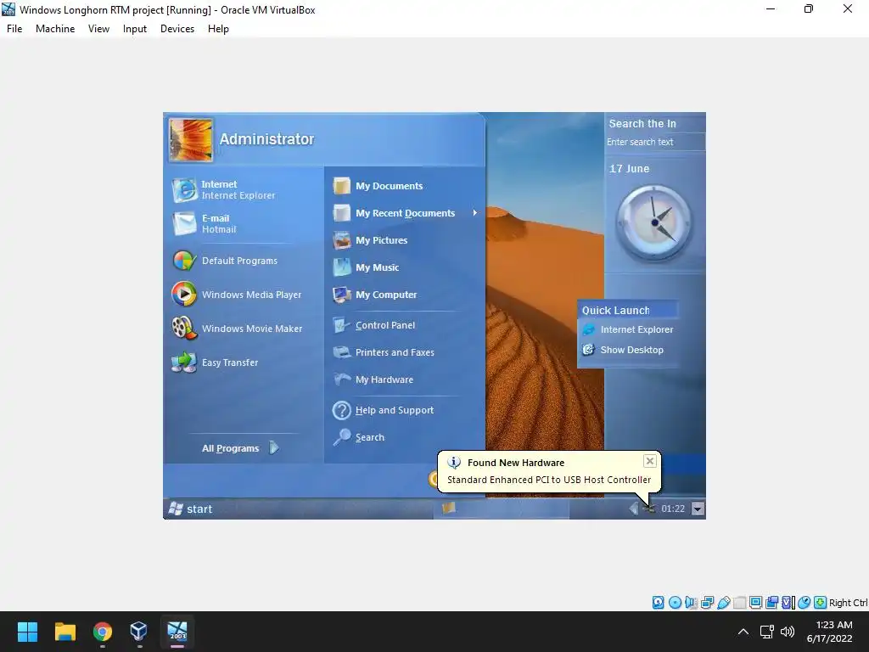Click the host volume speaker icon
The width and height of the screenshot is (869, 652).
pyautogui.click(x=788, y=632)
